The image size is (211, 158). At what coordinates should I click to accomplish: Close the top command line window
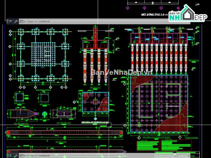(10, 21)
